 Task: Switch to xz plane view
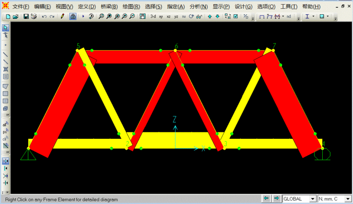pos(169,17)
